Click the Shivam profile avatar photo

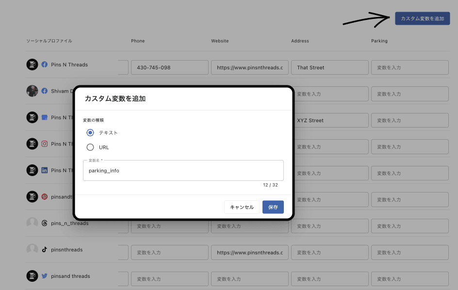pyautogui.click(x=32, y=91)
